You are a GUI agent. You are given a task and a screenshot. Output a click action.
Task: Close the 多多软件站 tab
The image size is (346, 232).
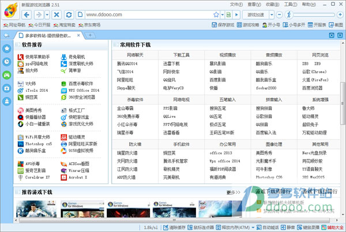78,35
